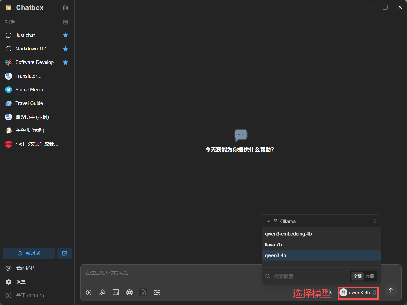Screen dimensions: 407x305
Task: Select model llava:7b
Action: (x=321, y=245)
